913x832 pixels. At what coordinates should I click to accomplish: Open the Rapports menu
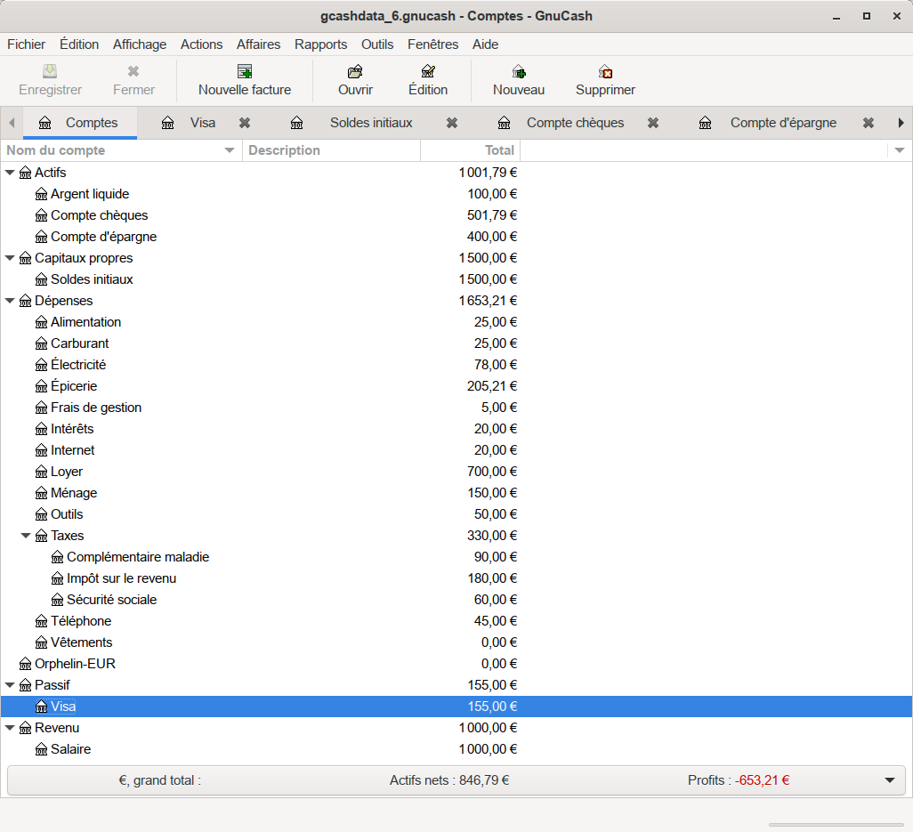[320, 44]
